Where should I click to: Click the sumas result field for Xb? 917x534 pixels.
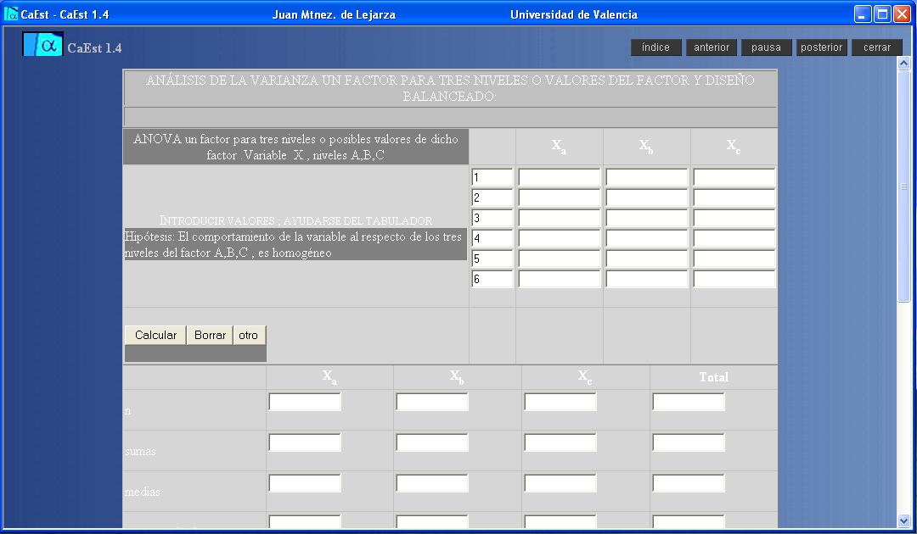point(432,442)
